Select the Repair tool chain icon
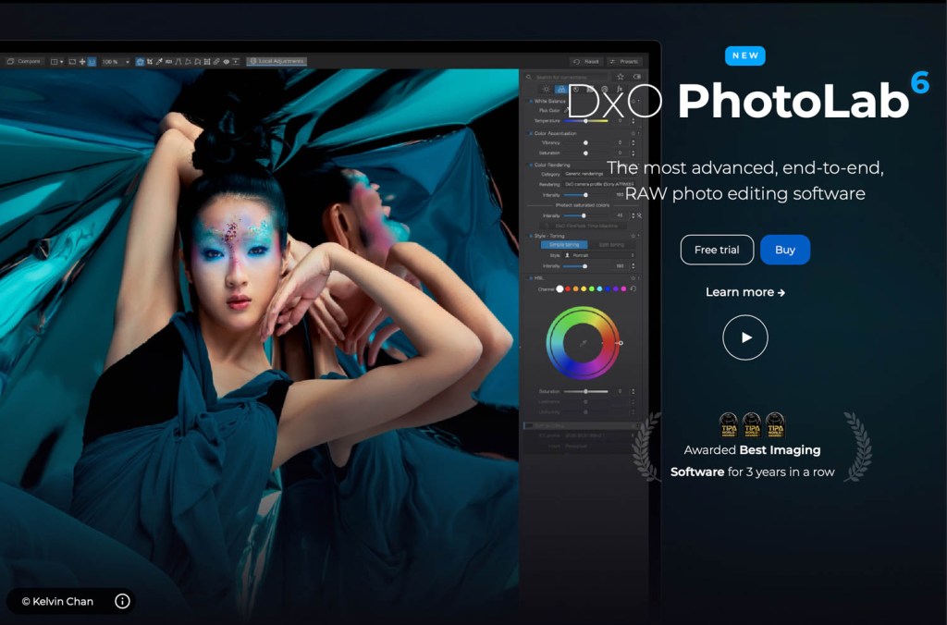 216,62
